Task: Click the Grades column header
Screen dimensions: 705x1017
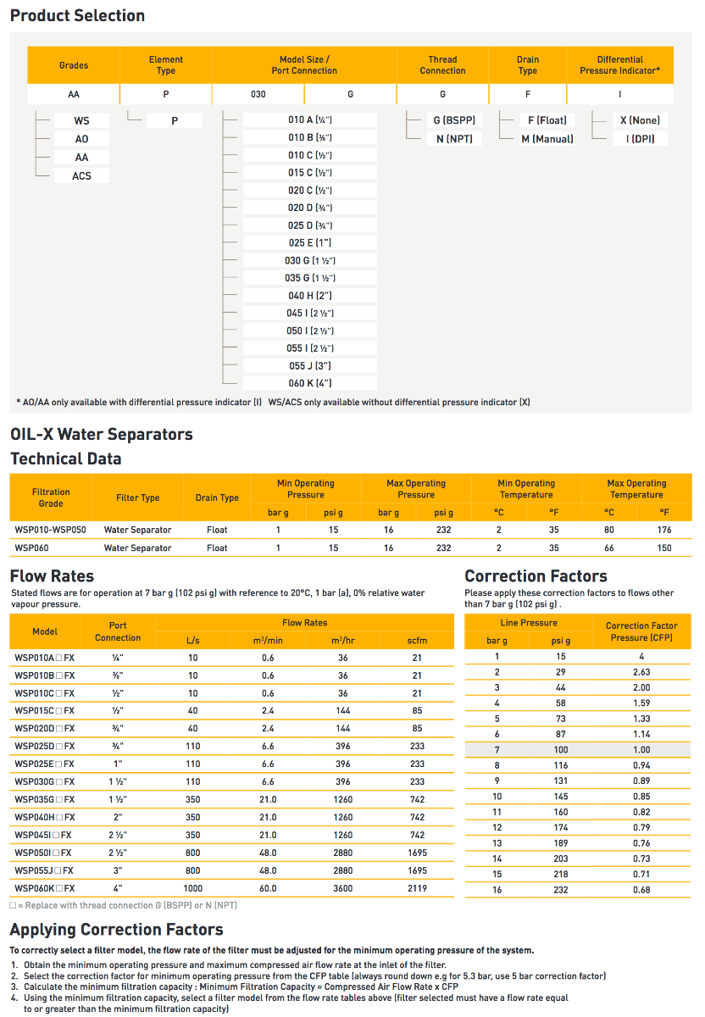Action: [x=74, y=65]
